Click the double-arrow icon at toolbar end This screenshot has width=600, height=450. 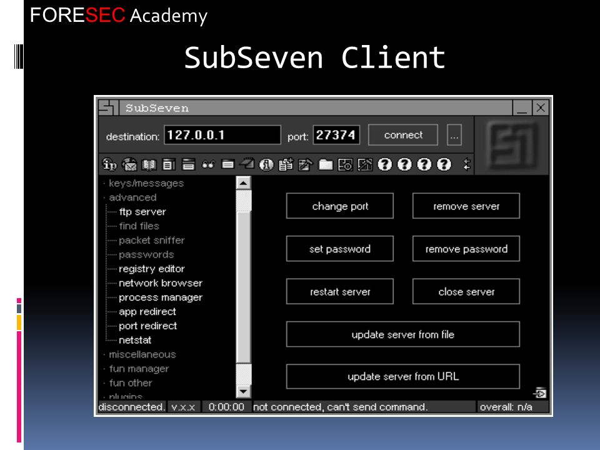tap(466, 164)
